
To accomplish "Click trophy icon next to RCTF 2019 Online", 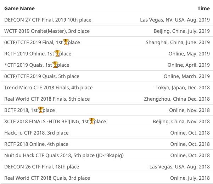I will (x=57, y=54).
